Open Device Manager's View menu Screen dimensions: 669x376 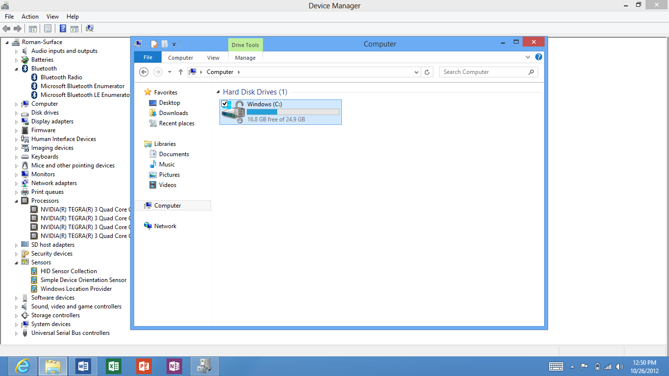pyautogui.click(x=52, y=17)
